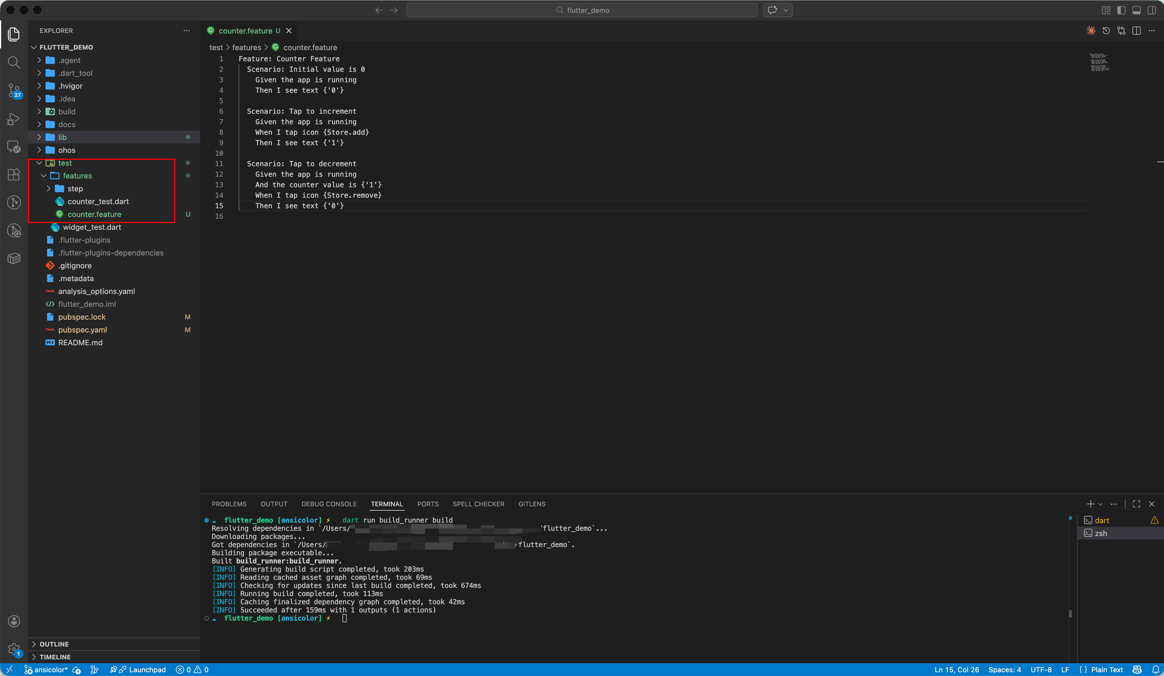Click the notifications bell in status bar
Viewport: 1164px width, 676px height.
[1155, 670]
